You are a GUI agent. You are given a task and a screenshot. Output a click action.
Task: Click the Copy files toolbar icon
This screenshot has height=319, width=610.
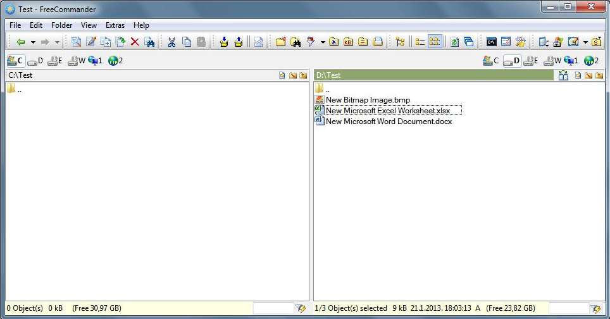106,42
